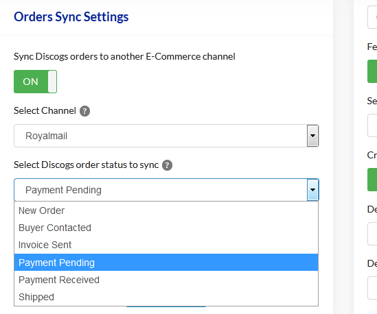Select Shipped status option
377x314 pixels.
[166, 297]
